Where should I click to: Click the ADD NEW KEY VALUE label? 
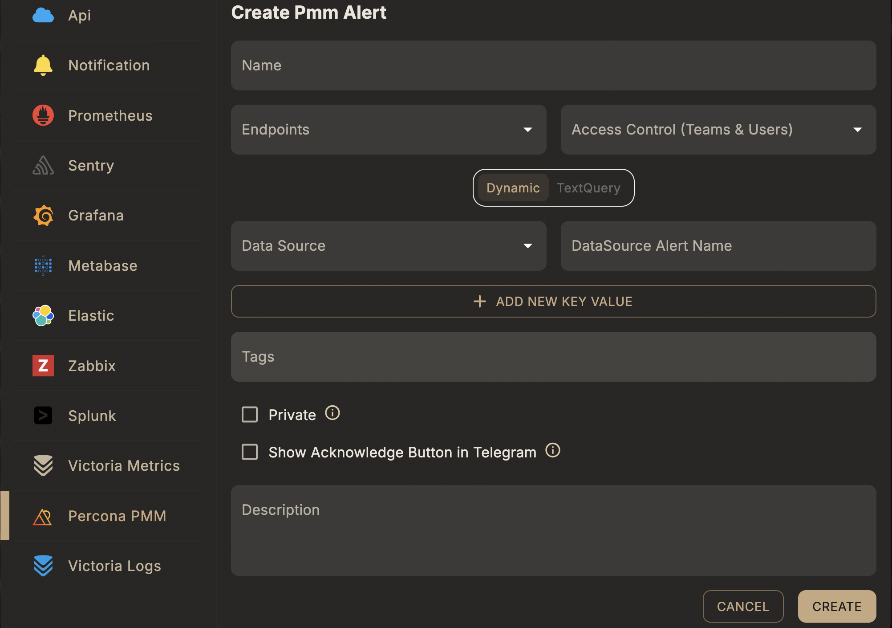(564, 302)
